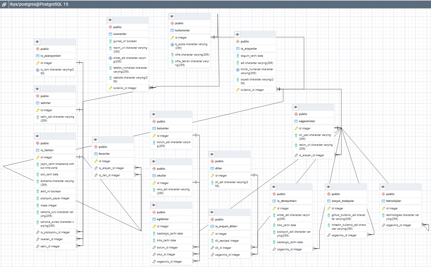Viewport: 431px width, 267px height.
Task: Click table icon next to kullanicilar
Action: [172, 30]
